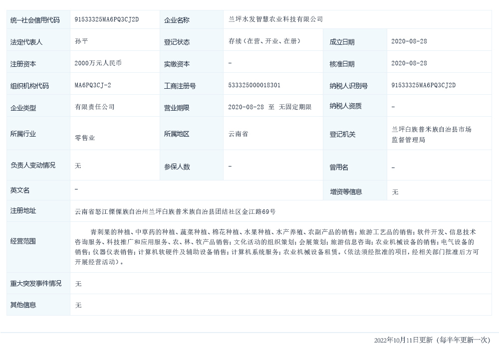Click the 营业期限 date range value
This screenshot has height=351, width=499.
269,107
